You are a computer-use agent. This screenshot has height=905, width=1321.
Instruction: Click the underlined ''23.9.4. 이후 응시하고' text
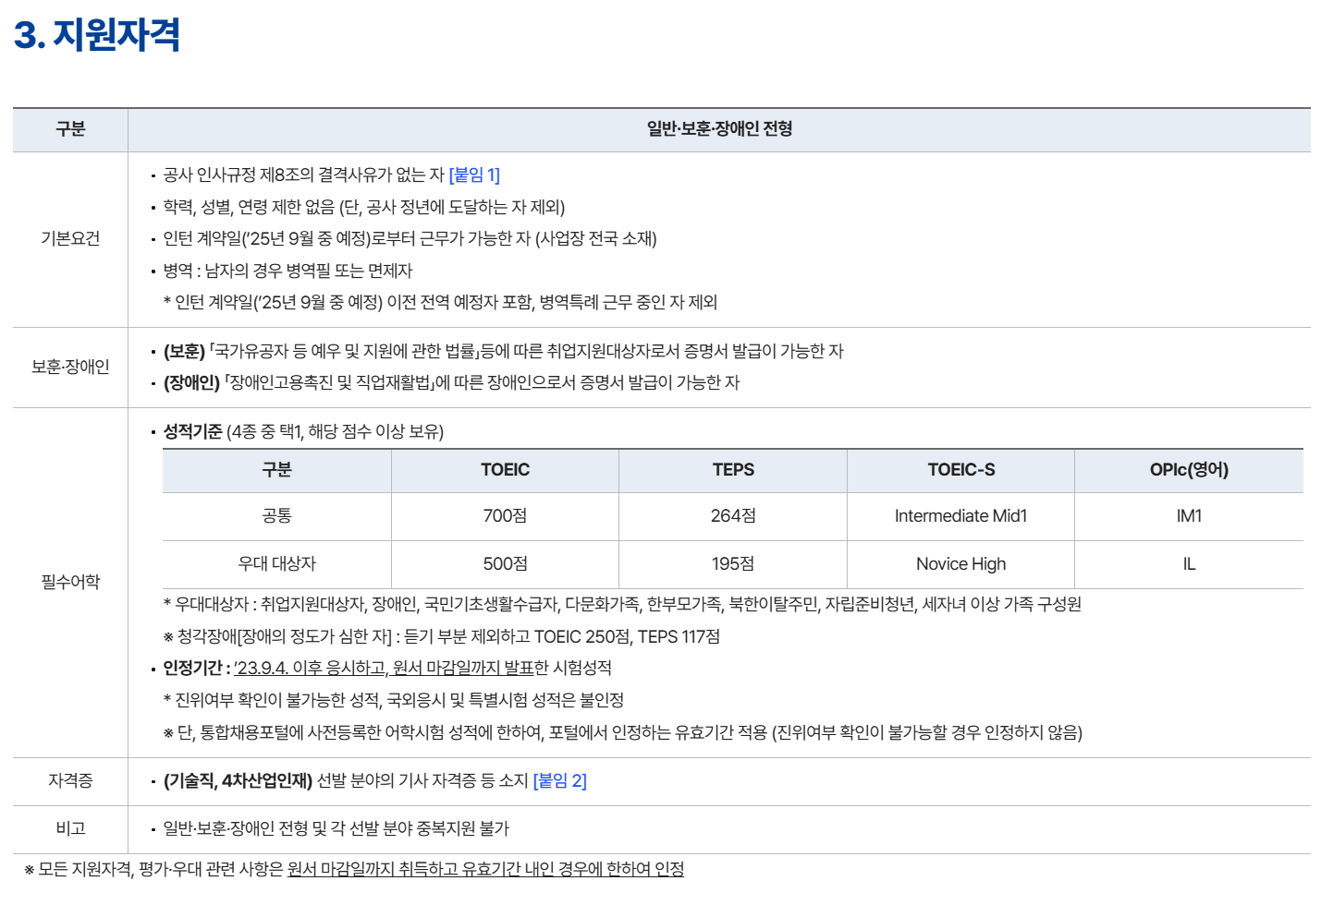[x=311, y=668]
